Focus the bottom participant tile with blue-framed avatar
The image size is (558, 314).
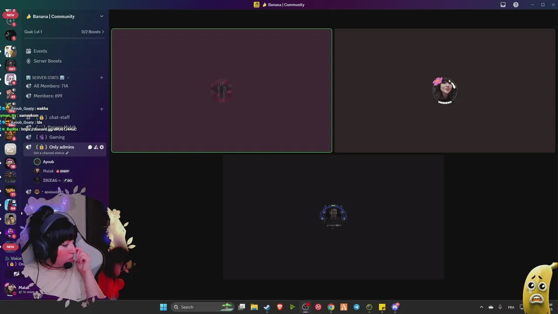point(333,217)
